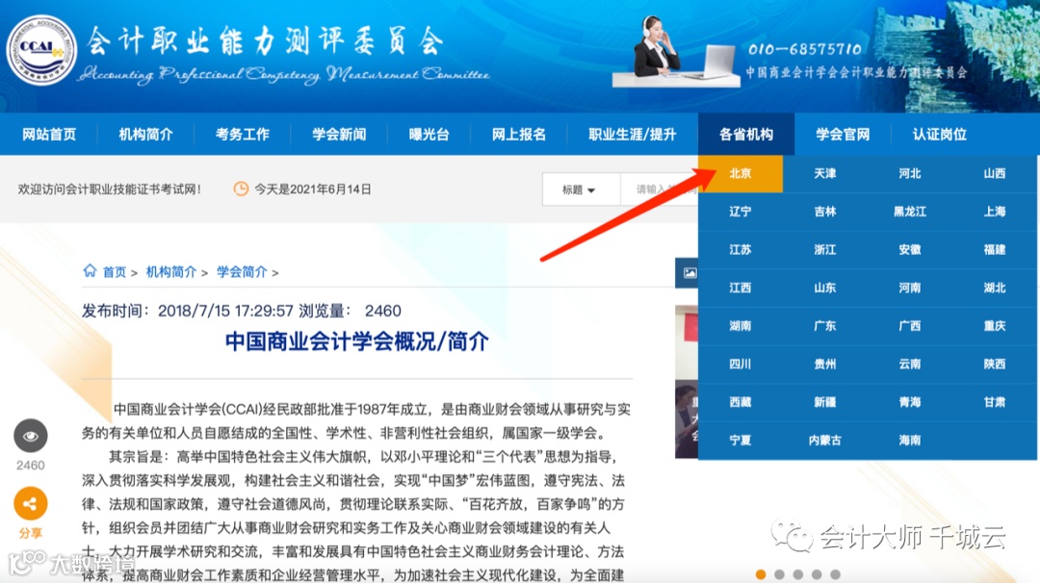Click the orange first carousel dot
Image resolution: width=1040 pixels, height=583 pixels.
[761, 574]
